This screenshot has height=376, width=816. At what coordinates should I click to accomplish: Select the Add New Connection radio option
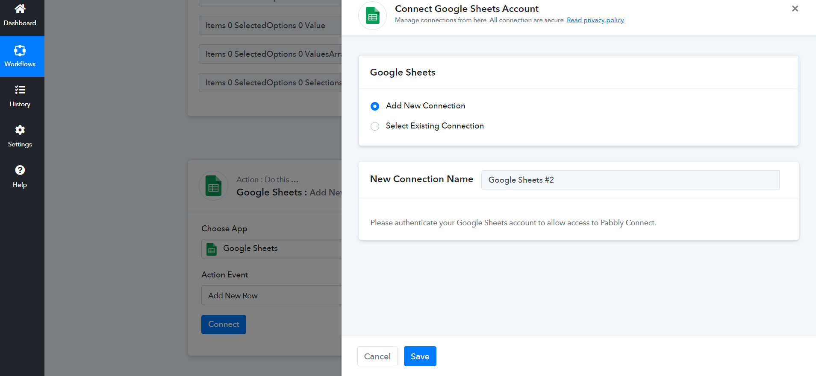click(375, 106)
